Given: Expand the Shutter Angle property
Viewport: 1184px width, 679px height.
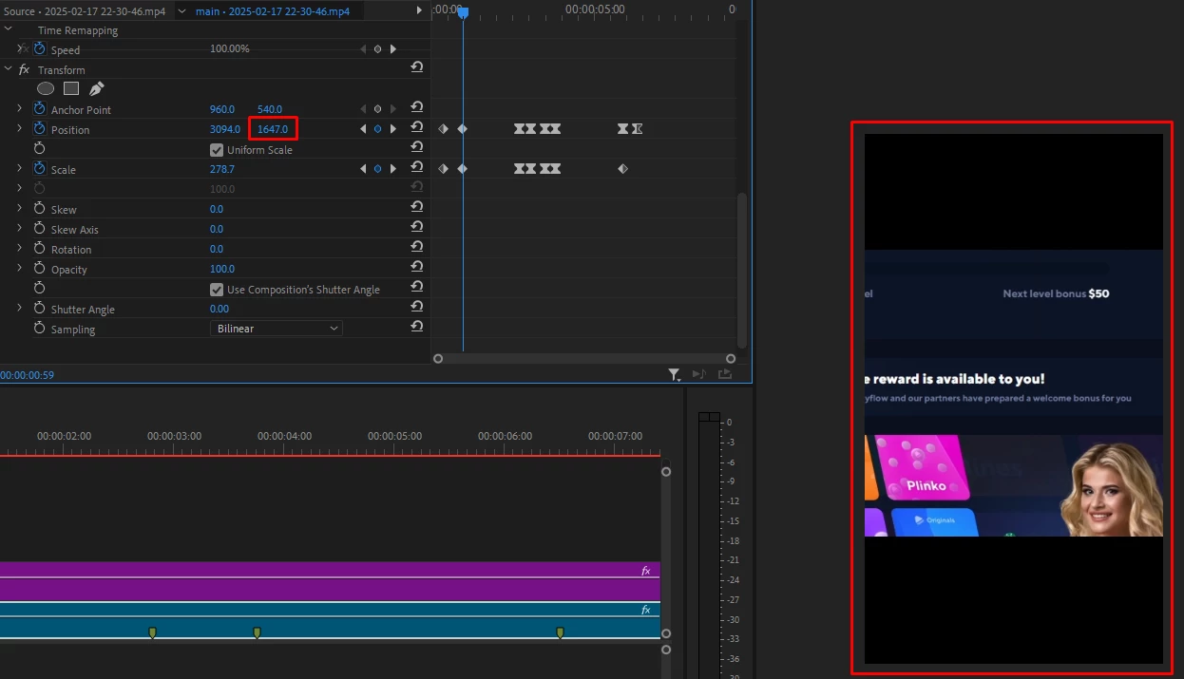Looking at the screenshot, I should click(x=19, y=308).
